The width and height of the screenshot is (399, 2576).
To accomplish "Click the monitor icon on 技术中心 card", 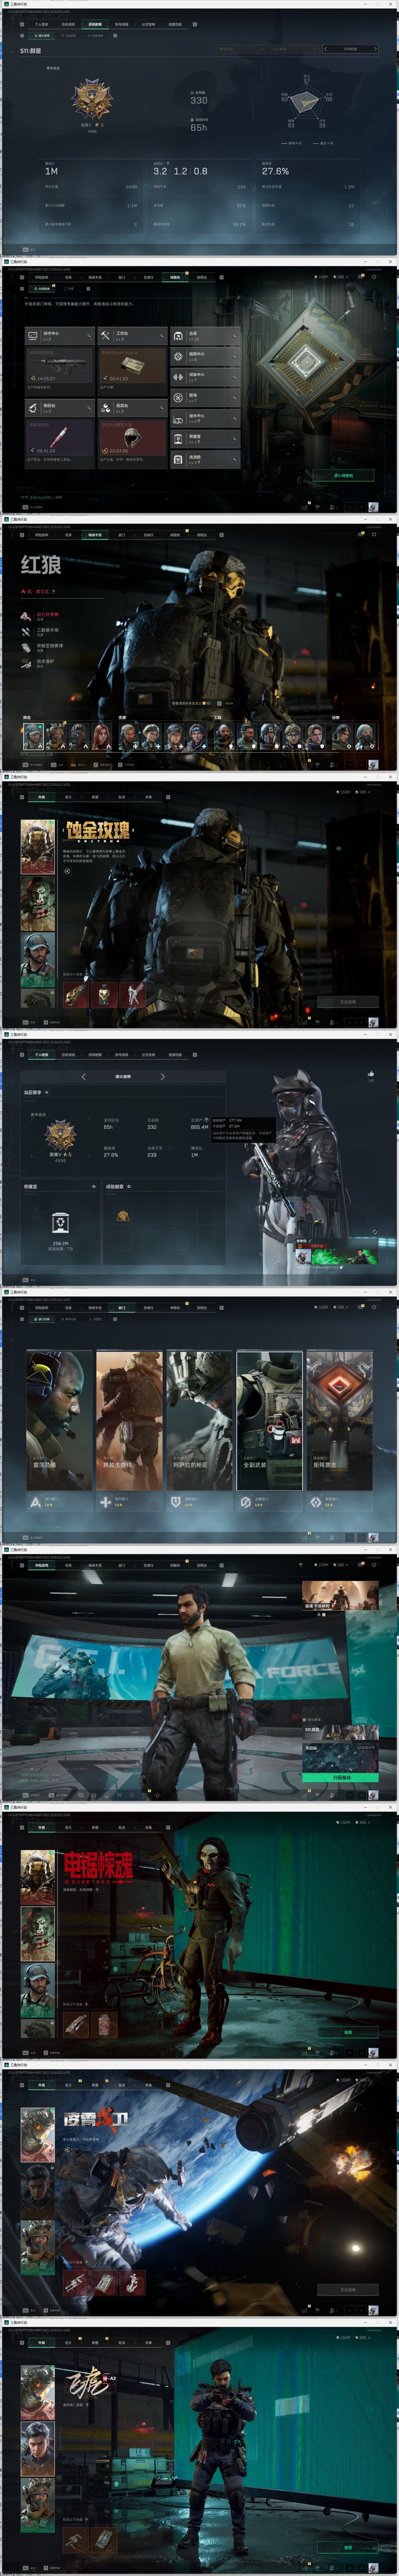I will [33, 336].
